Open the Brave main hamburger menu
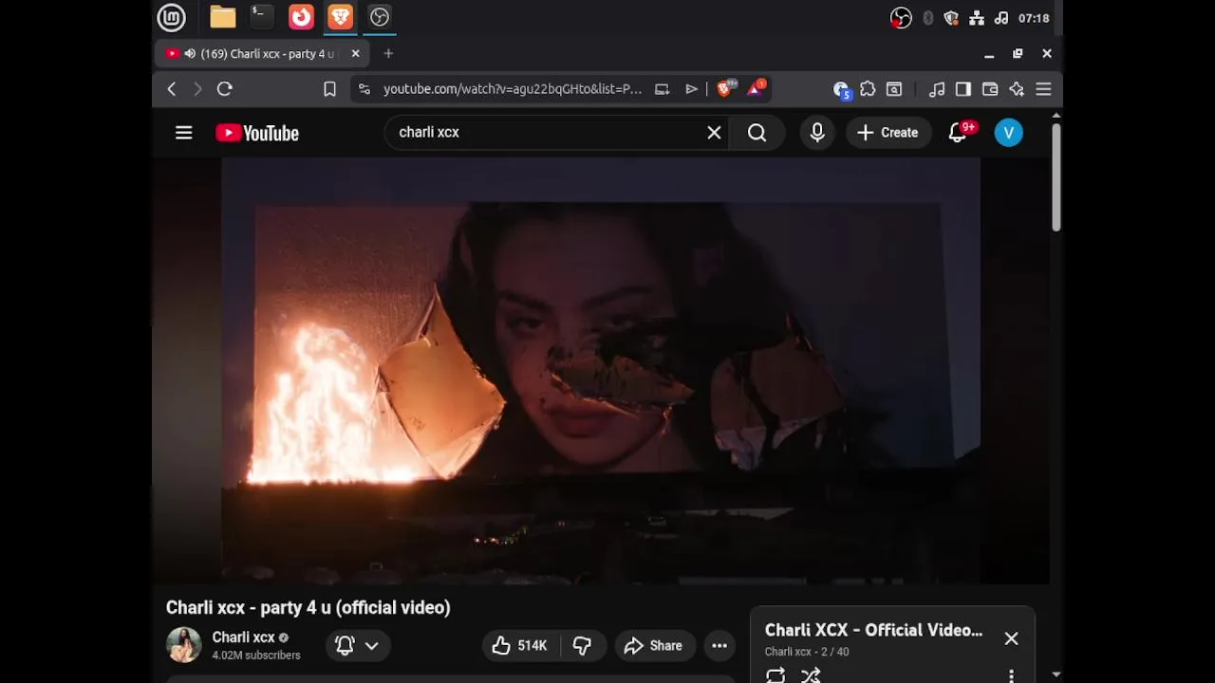The width and height of the screenshot is (1215, 683). [x=1043, y=89]
